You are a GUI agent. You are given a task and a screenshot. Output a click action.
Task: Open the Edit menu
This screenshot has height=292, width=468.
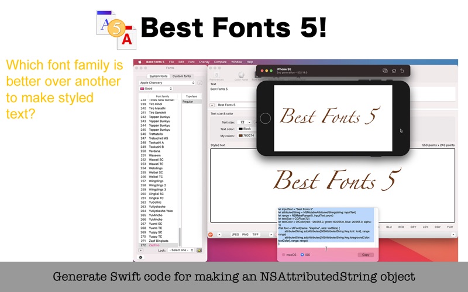181,62
